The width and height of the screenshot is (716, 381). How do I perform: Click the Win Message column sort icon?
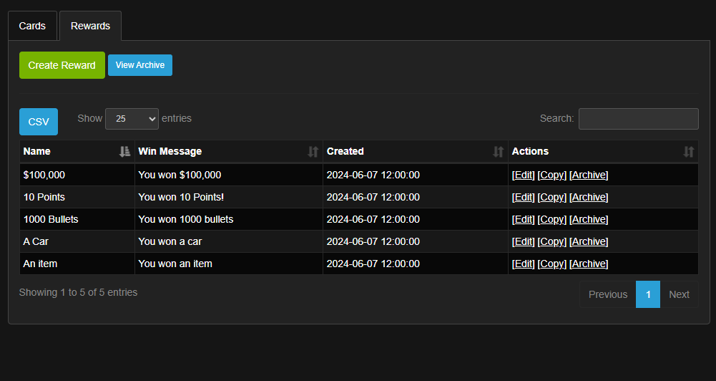(313, 152)
